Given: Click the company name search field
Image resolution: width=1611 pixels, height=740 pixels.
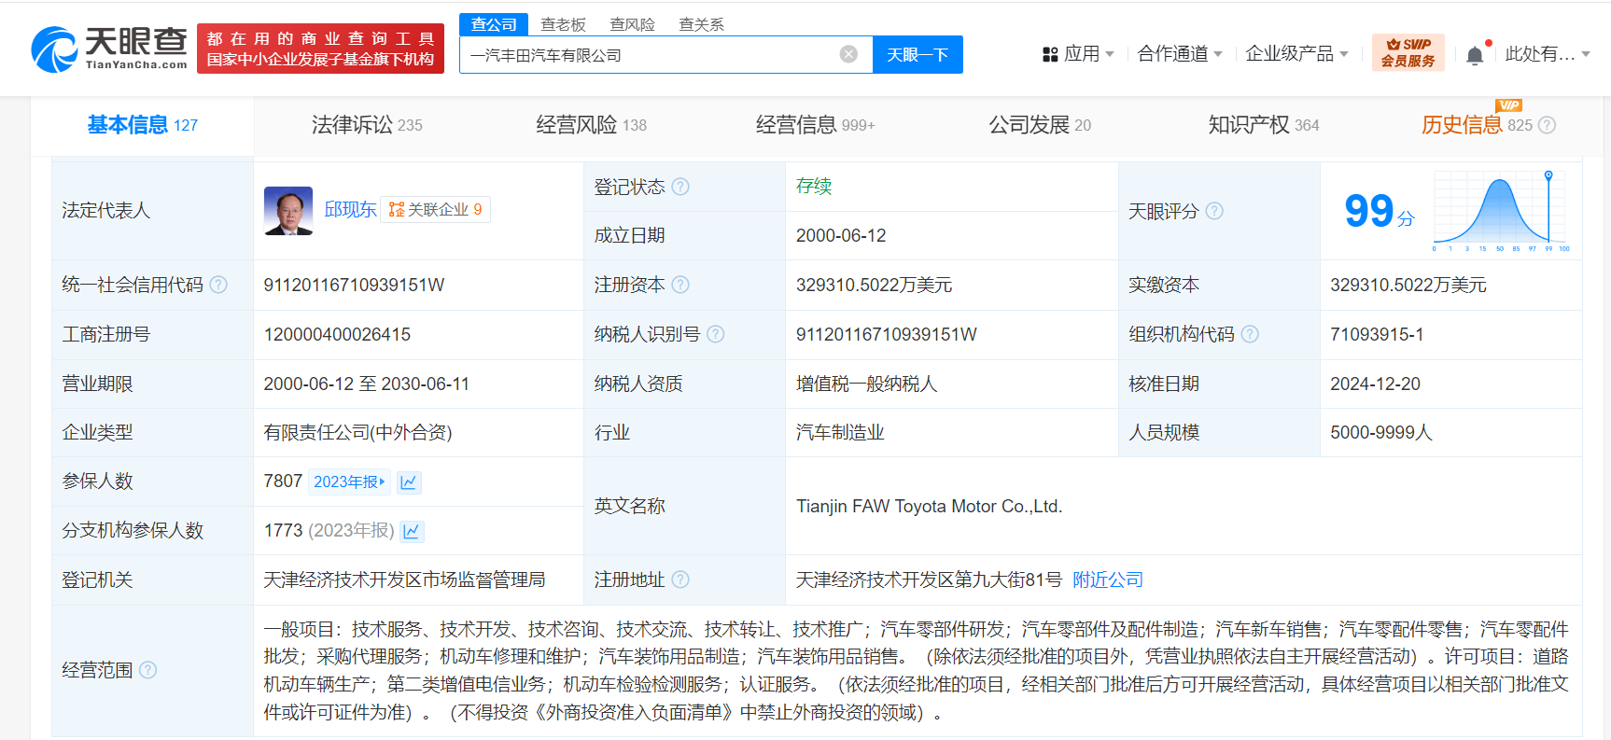Looking at the screenshot, I should coord(649,55).
